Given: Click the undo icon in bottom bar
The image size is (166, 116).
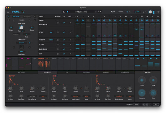Looking at the screenshot, I should point(144,104).
